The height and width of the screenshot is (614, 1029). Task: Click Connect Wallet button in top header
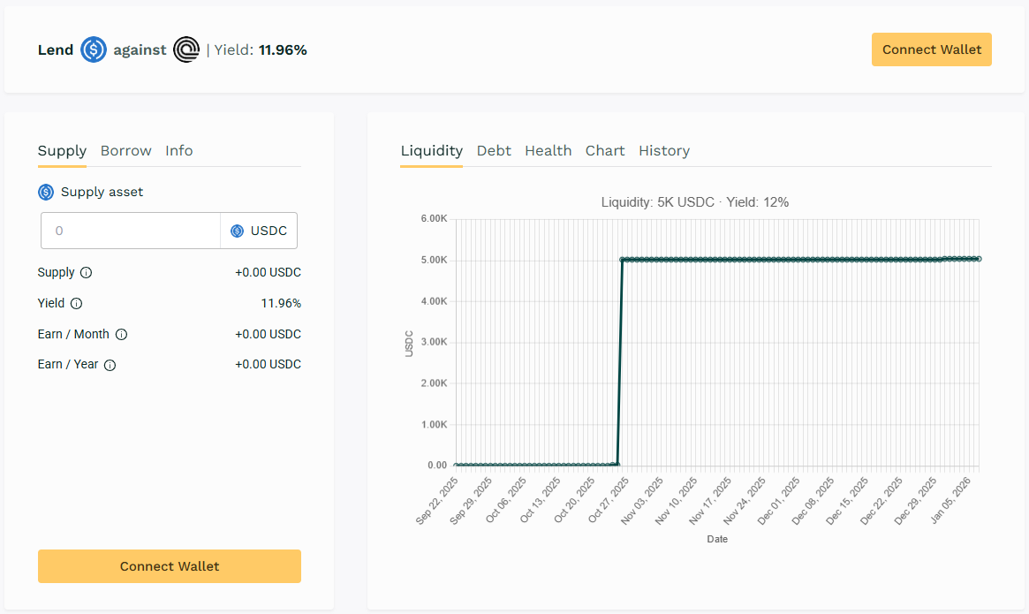(x=932, y=49)
